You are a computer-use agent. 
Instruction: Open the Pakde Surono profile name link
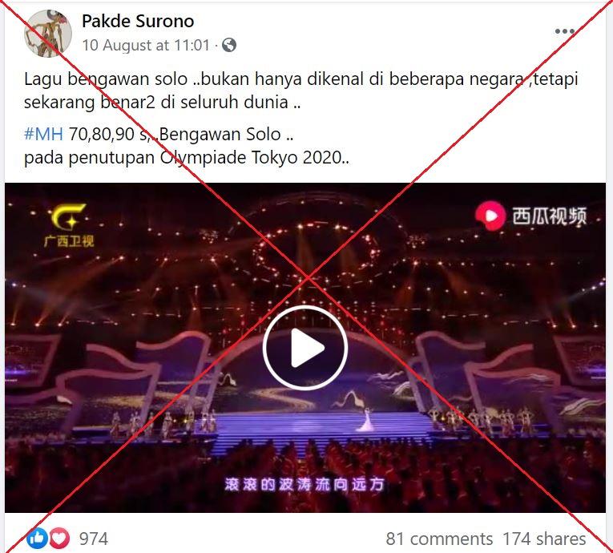tap(138, 21)
